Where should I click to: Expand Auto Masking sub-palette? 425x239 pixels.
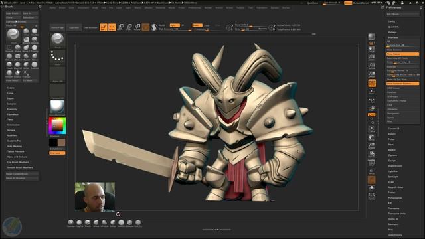[15, 146]
